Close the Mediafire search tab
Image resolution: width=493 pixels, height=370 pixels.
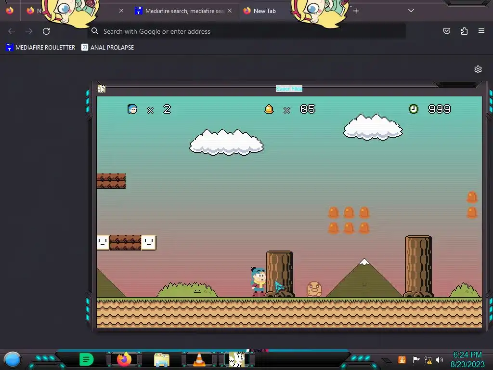click(x=230, y=11)
